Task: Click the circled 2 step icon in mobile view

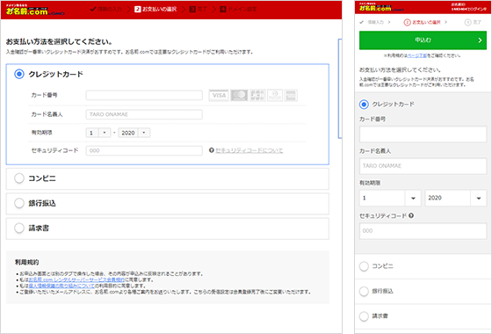Action: 407,22
